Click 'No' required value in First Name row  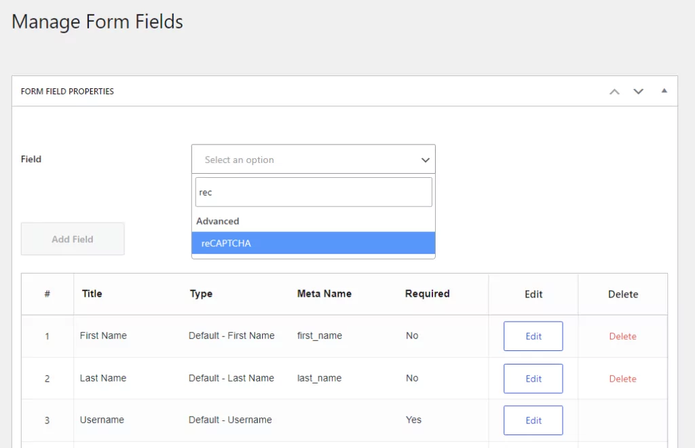[412, 335]
